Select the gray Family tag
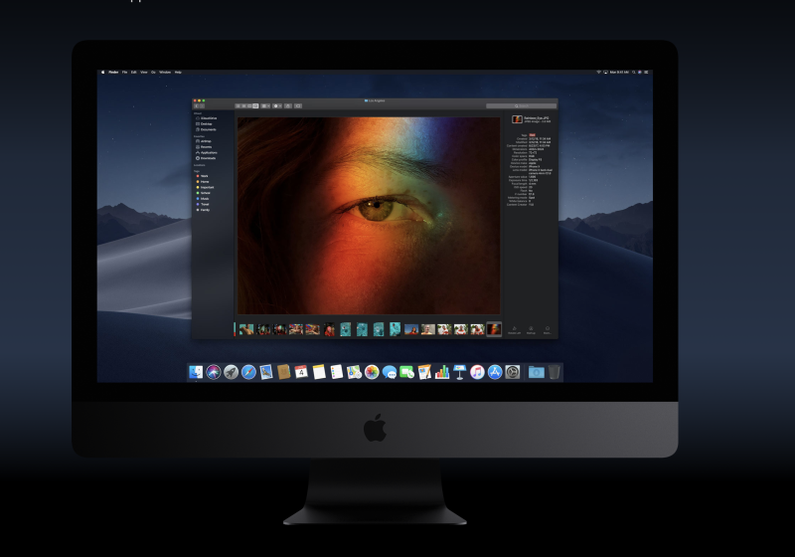The image size is (795, 557). click(x=203, y=210)
